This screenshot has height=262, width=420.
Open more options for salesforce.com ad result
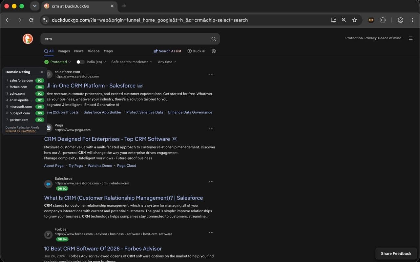tap(211, 75)
